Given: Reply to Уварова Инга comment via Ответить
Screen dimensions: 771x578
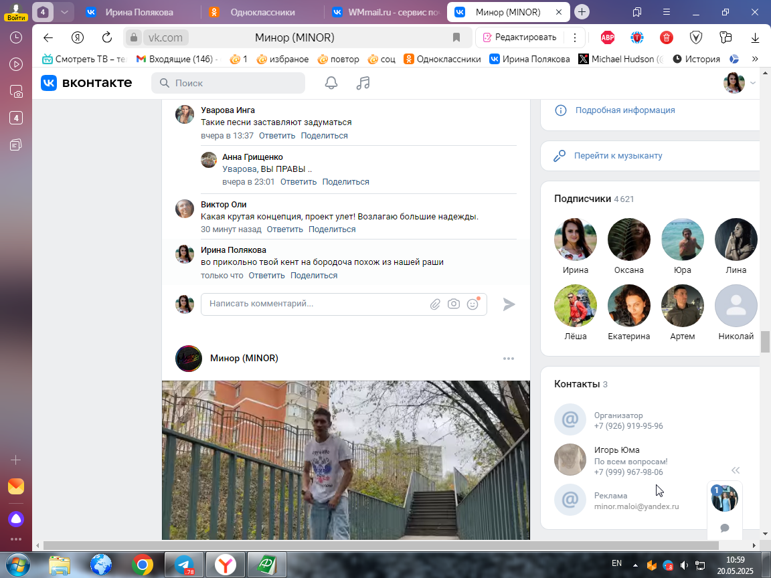Looking at the screenshot, I should (277, 136).
